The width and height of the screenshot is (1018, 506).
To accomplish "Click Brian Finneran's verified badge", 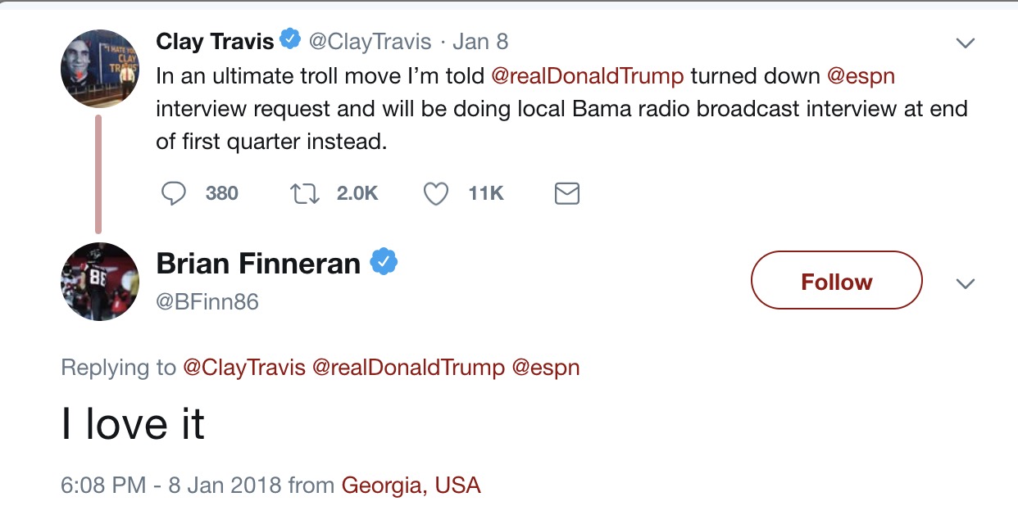I will [x=384, y=263].
